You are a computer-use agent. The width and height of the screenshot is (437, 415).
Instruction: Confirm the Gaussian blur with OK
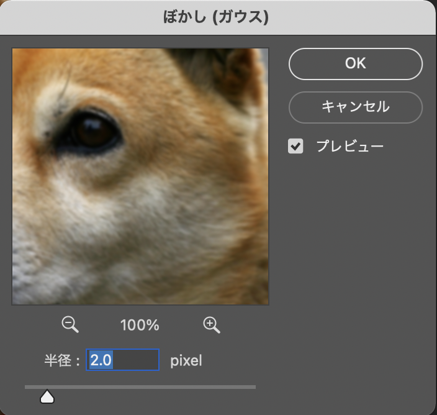pyautogui.click(x=355, y=63)
